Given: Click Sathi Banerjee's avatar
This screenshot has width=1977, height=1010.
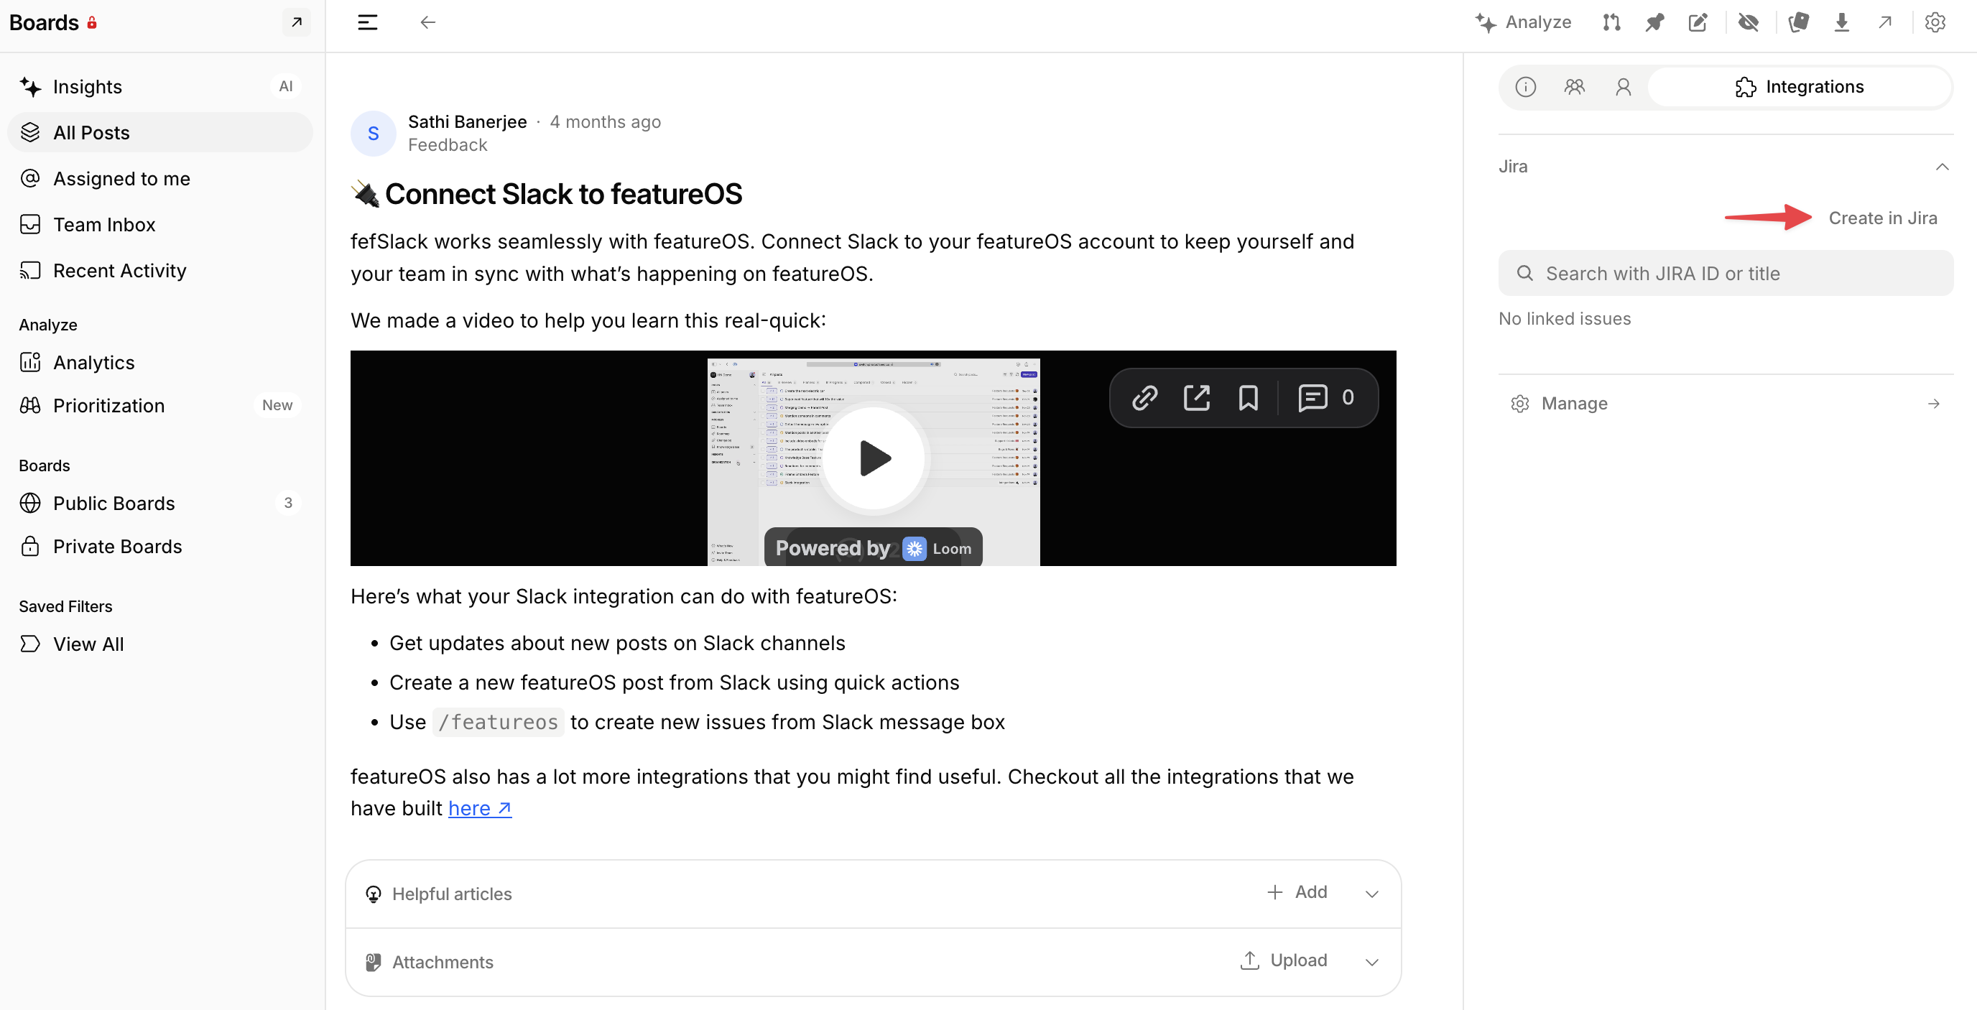Looking at the screenshot, I should click(373, 134).
